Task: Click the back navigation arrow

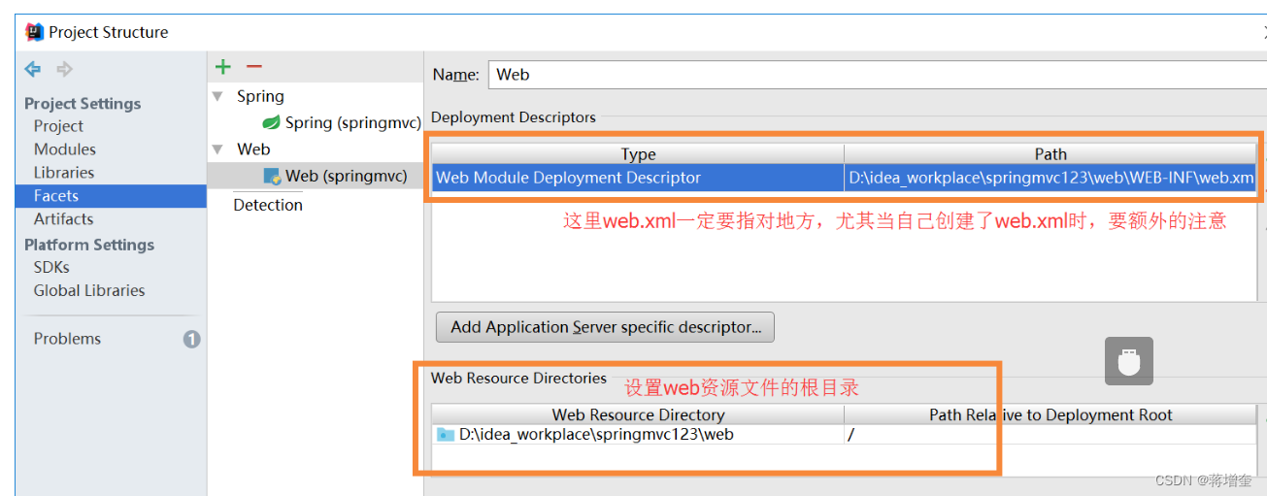Action: tap(33, 69)
